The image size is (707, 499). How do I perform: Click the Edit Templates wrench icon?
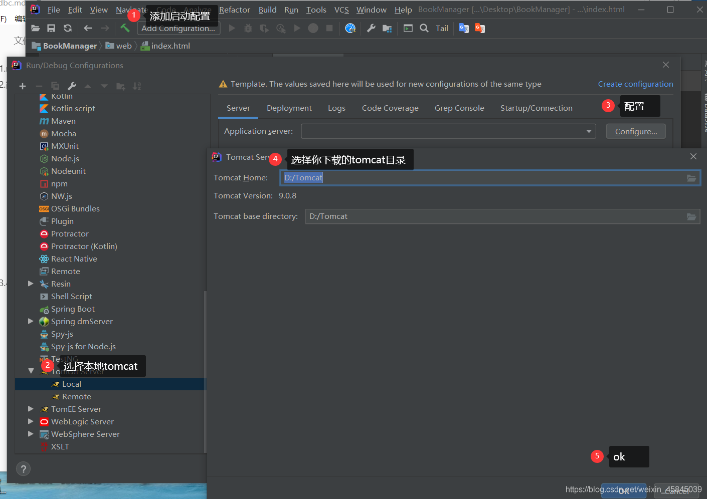tap(72, 86)
